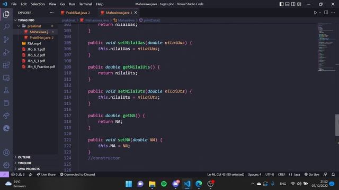The image size is (339, 190).
Task: Change file encoding UTF-8
Action: pyautogui.click(x=270, y=175)
